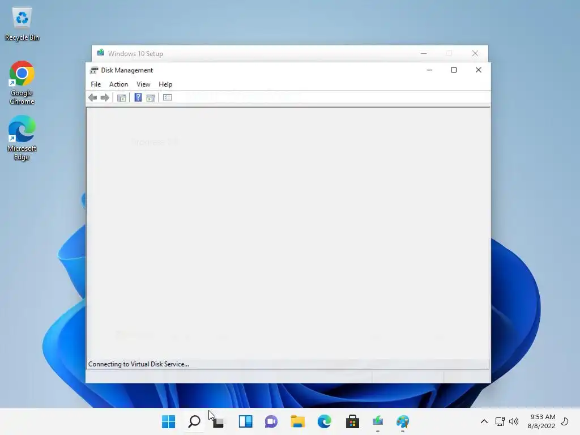Open the File menu in Disk Management
This screenshot has height=435, width=580.
[96, 84]
